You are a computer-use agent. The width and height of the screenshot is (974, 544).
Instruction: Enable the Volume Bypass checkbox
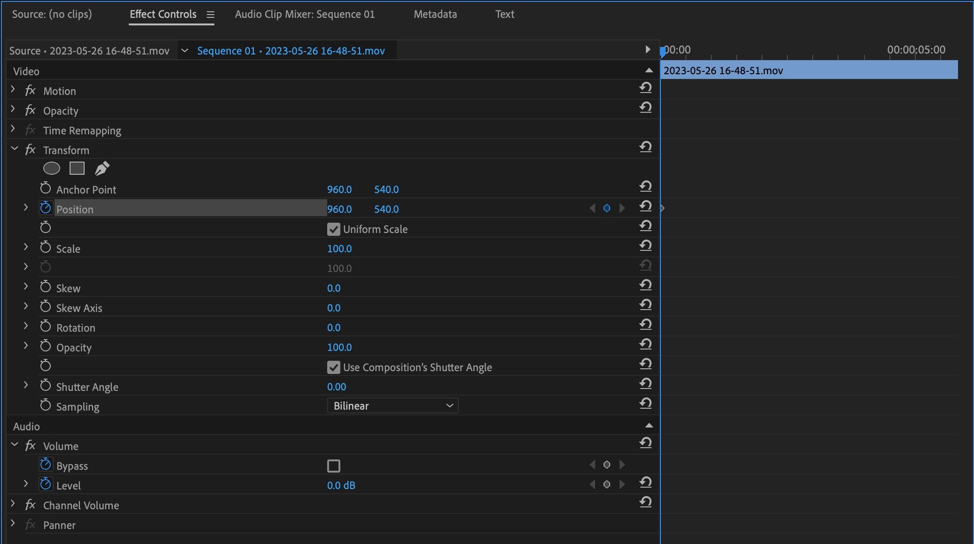pyautogui.click(x=334, y=466)
